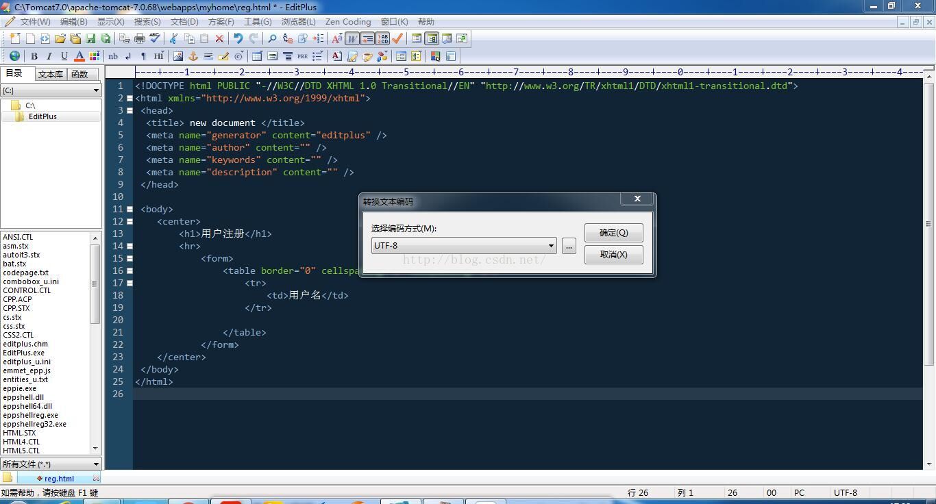Click the ... button beside encoding
Image resolution: width=936 pixels, height=504 pixels.
click(569, 246)
